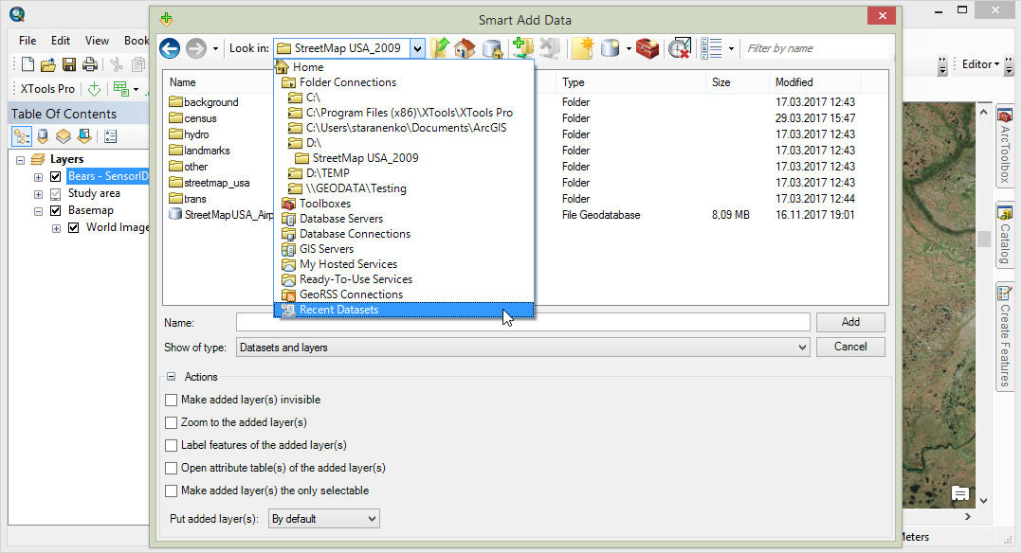Image resolution: width=1022 pixels, height=553 pixels.
Task: Open dropdown arrow next to New Geodatabase icon
Action: pos(629,49)
